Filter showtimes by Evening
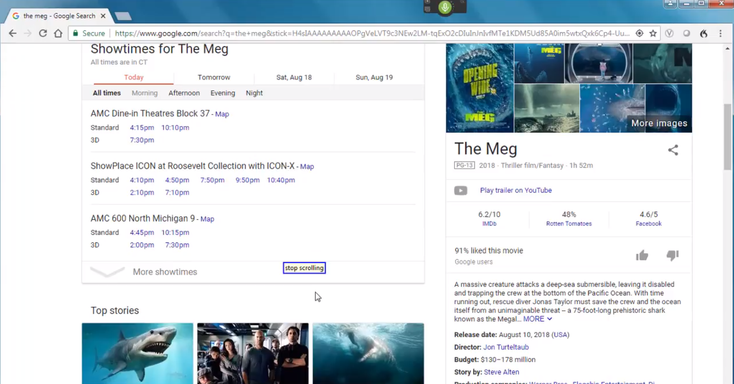Image resolution: width=734 pixels, height=384 pixels. pos(223,93)
